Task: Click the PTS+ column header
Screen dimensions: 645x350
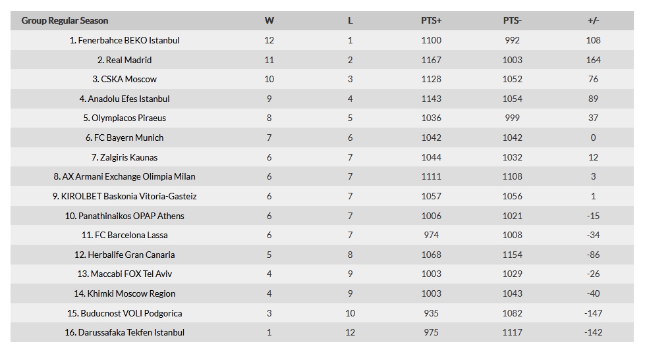Action: (431, 20)
